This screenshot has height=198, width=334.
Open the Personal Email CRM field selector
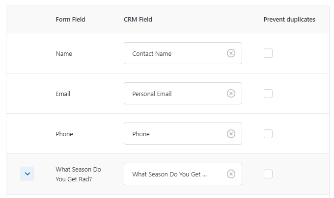pyautogui.click(x=174, y=94)
